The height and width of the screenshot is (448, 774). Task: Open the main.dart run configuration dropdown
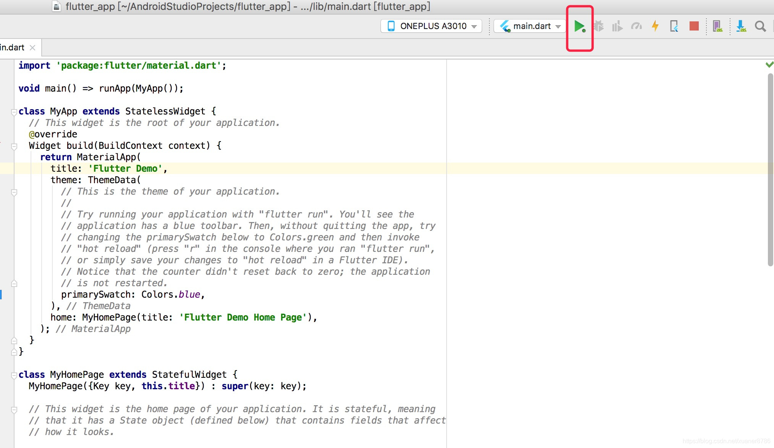530,26
